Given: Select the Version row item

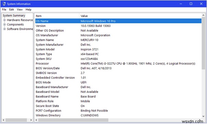Looking at the screenshot, I should click(118, 26).
